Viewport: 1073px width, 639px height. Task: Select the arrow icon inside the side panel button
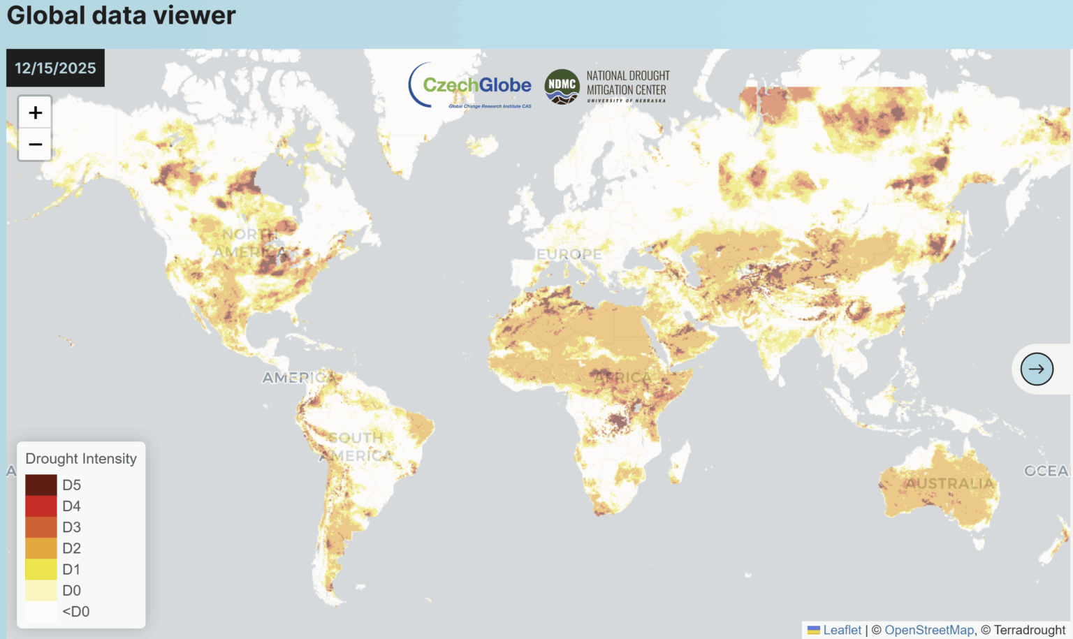(x=1037, y=369)
